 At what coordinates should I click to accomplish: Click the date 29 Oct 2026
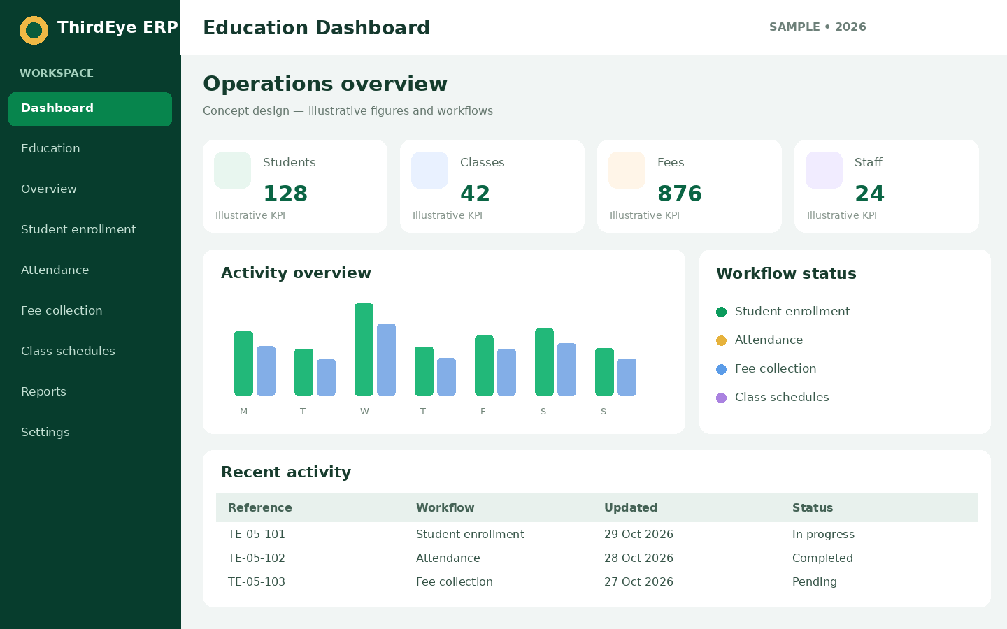tap(638, 535)
